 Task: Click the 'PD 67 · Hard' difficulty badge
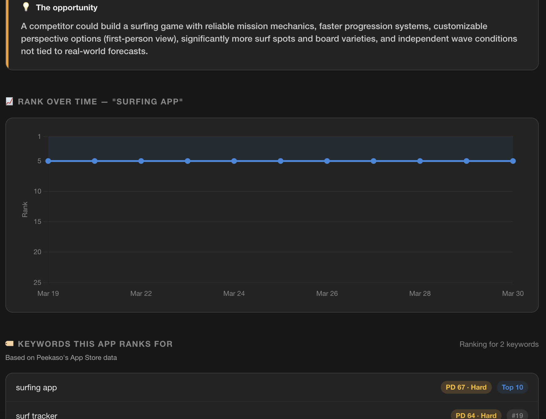[466, 387]
